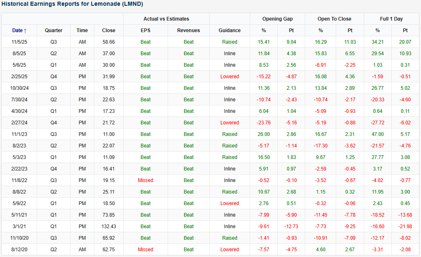This screenshot has width=421, height=257.
Task: Select the 47.00 Full 1 Day value
Action: point(377,134)
